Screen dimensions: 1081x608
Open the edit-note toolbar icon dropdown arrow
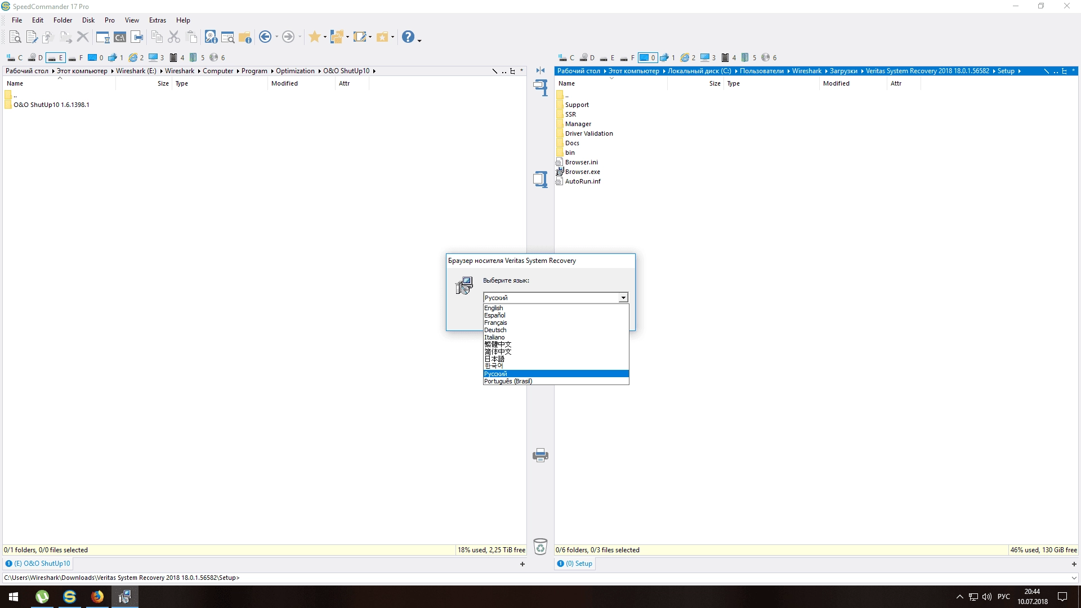(x=370, y=37)
